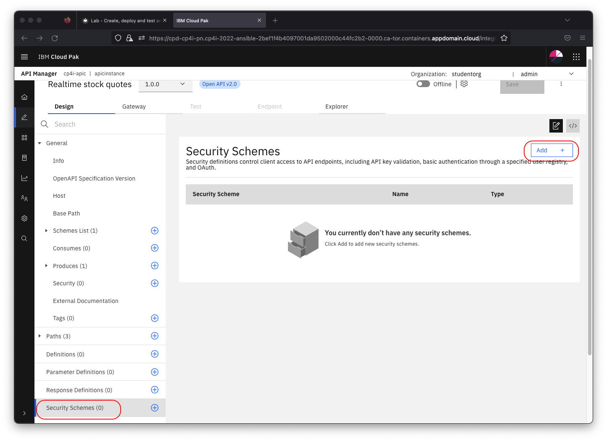
Task: Expand the Schemes List (1) node
Action: tap(46, 231)
